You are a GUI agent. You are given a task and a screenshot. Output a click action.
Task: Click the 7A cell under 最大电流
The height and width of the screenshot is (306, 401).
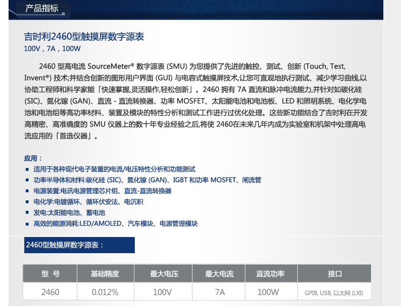[x=219, y=292]
